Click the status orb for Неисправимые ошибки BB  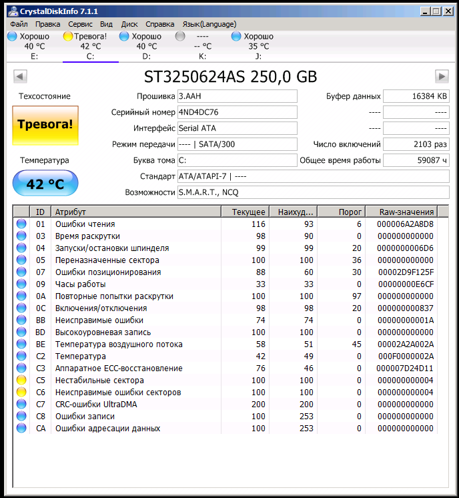pos(21,320)
